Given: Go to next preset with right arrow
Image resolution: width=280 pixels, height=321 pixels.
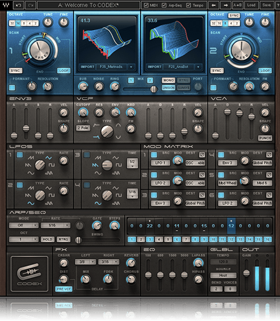Looking at the screenshot, I should coord(226,5).
